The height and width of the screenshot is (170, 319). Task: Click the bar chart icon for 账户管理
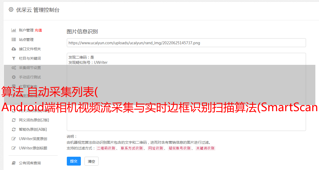coord(14,30)
